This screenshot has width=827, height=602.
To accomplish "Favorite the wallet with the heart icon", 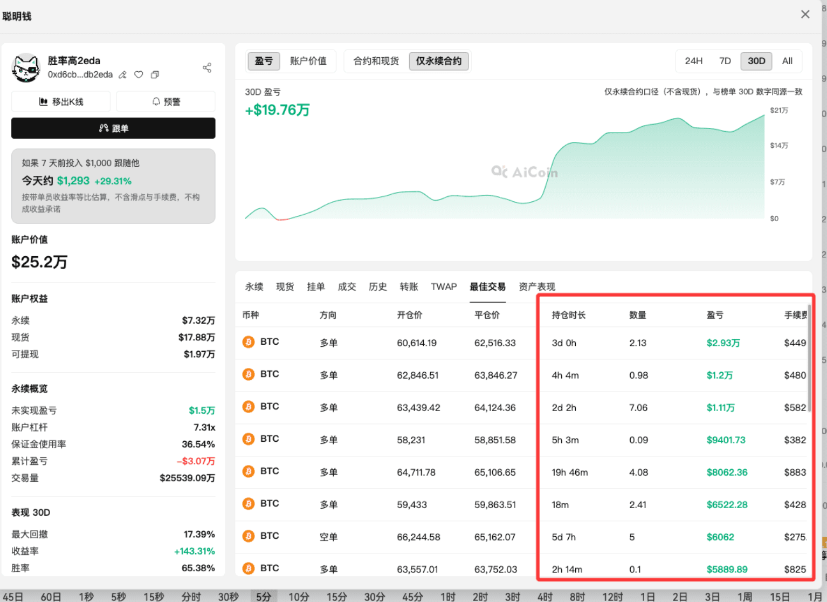I will [139, 75].
